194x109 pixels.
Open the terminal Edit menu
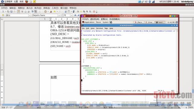tap(87, 28)
